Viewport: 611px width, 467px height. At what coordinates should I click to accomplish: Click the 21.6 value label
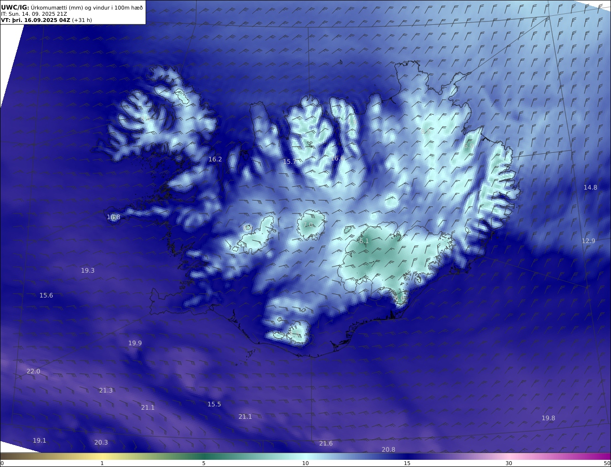coord(326,444)
